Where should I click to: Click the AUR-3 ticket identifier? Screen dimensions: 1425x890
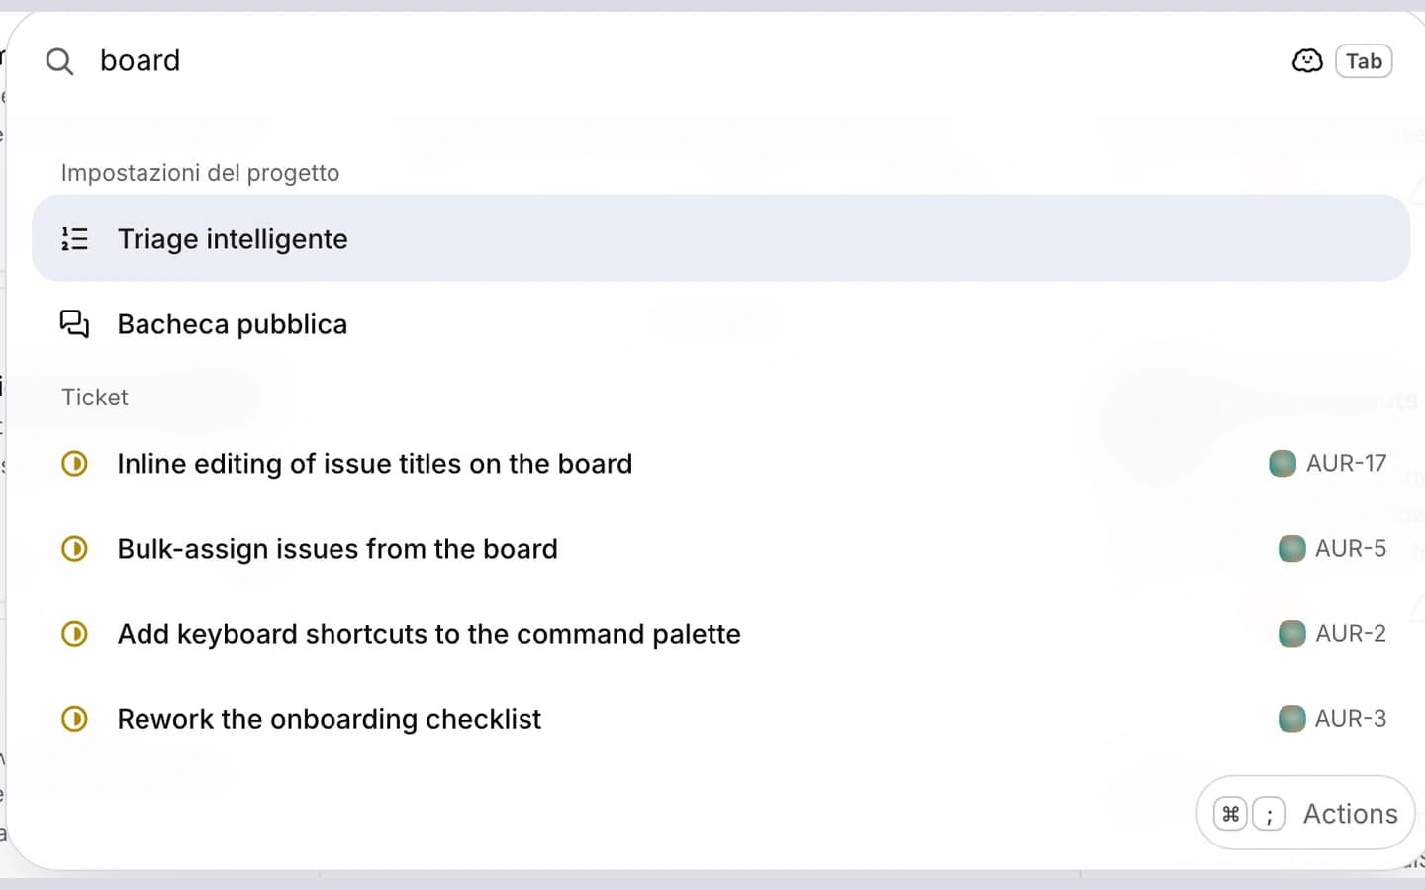tap(1350, 718)
